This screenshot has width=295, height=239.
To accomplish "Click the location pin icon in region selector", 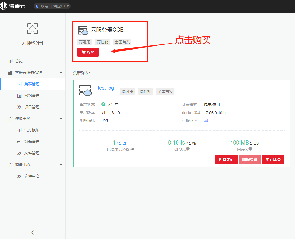I will point(37,6).
